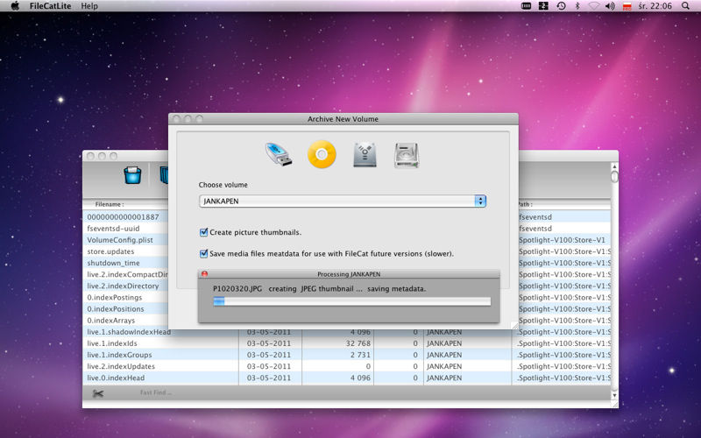Toggle Save media files metadata checkbox
Viewport: 701px width, 438px height.
coord(203,253)
